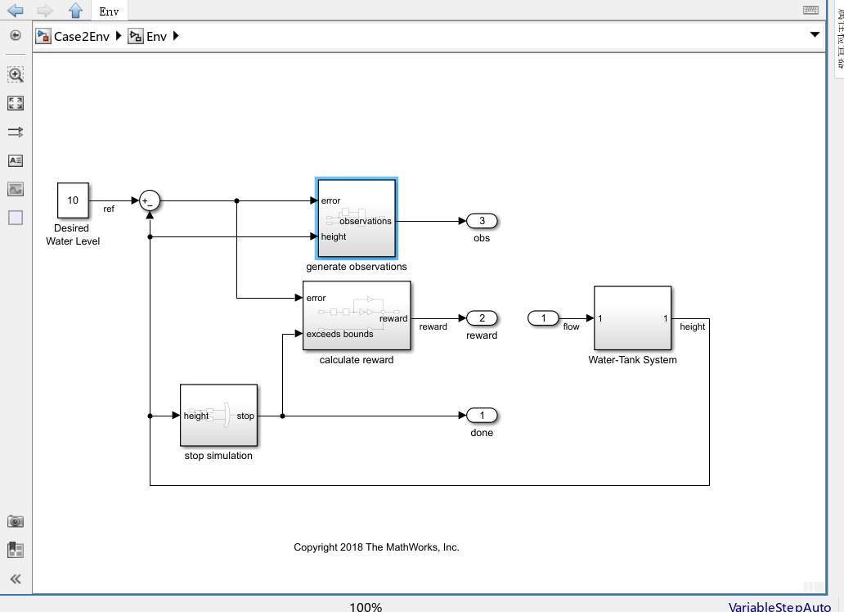844x612 pixels.
Task: Select the generate observations subsystem block
Action: (x=357, y=218)
